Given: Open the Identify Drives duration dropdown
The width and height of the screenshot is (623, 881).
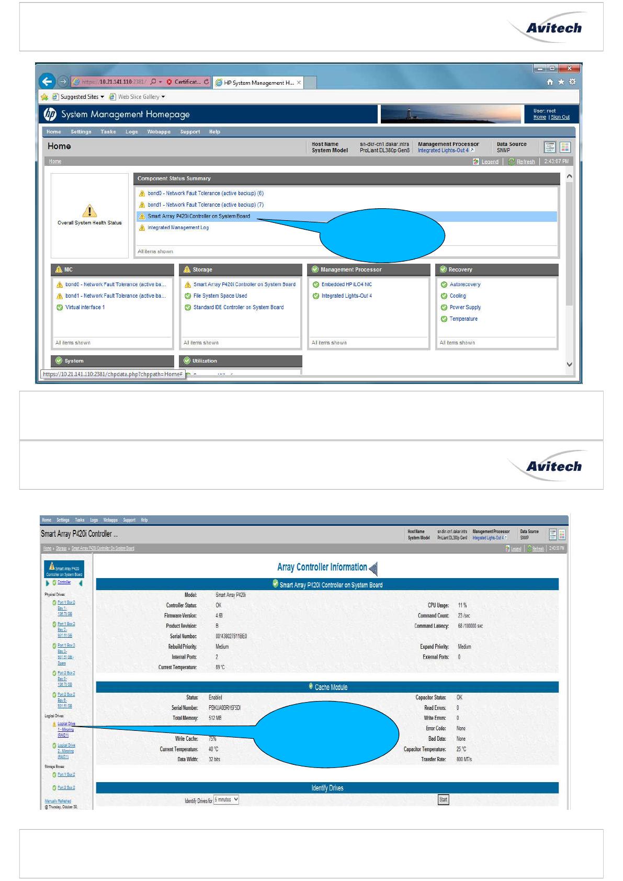Looking at the screenshot, I should point(226,799).
